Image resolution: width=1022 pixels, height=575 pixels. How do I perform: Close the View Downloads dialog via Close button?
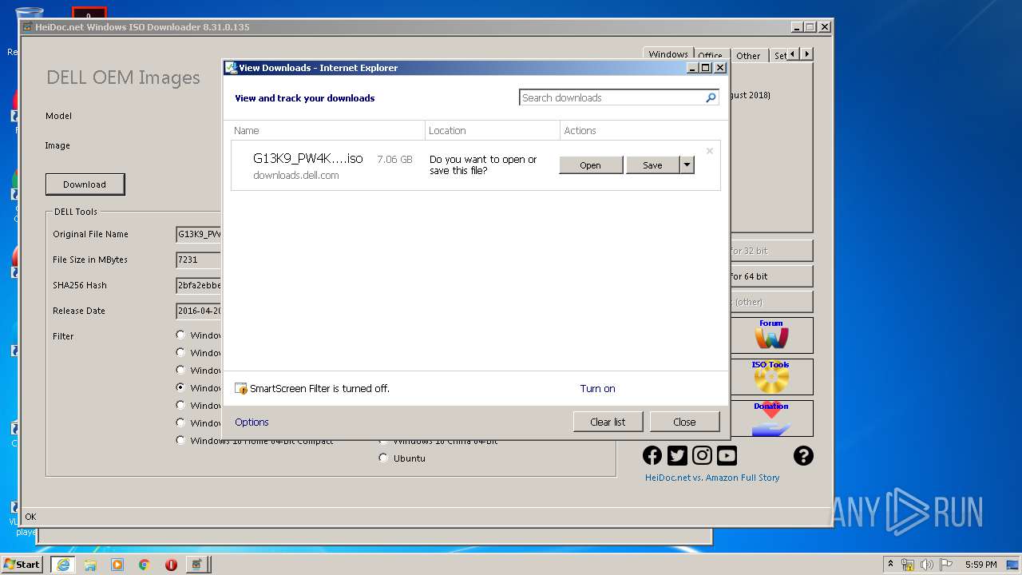coord(684,422)
